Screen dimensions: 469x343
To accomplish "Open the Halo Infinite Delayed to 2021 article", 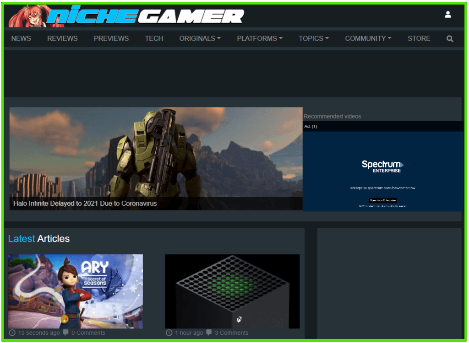I will point(85,204).
